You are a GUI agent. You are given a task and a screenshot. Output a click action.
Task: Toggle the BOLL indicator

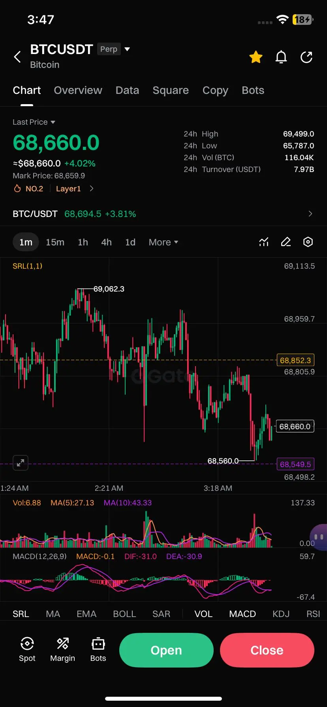pos(124,614)
